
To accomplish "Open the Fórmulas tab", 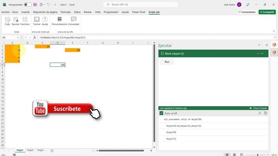I will point(66,12).
